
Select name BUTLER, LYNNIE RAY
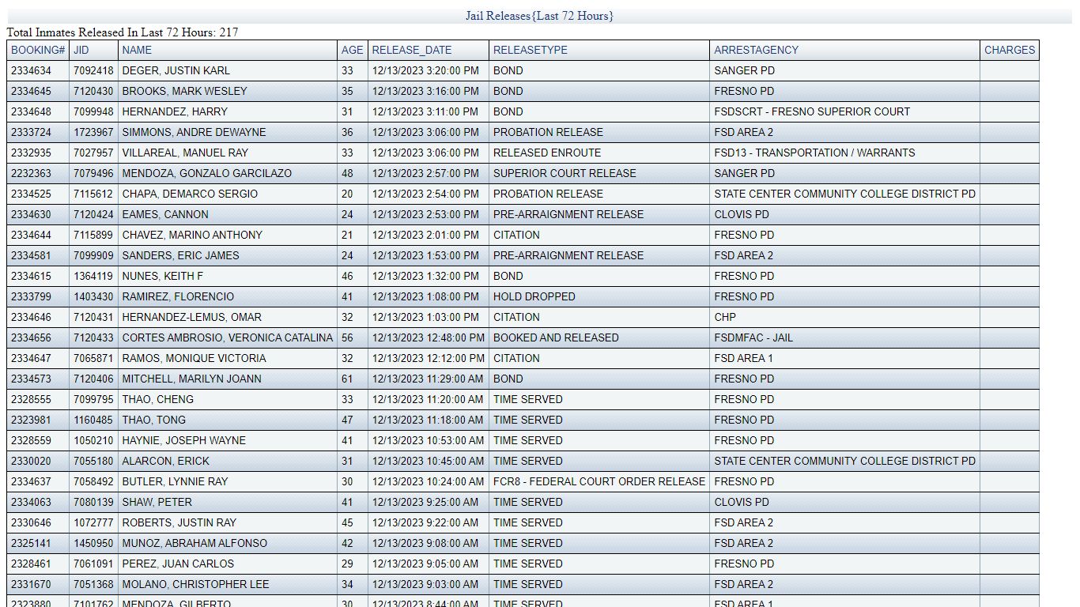coord(175,481)
